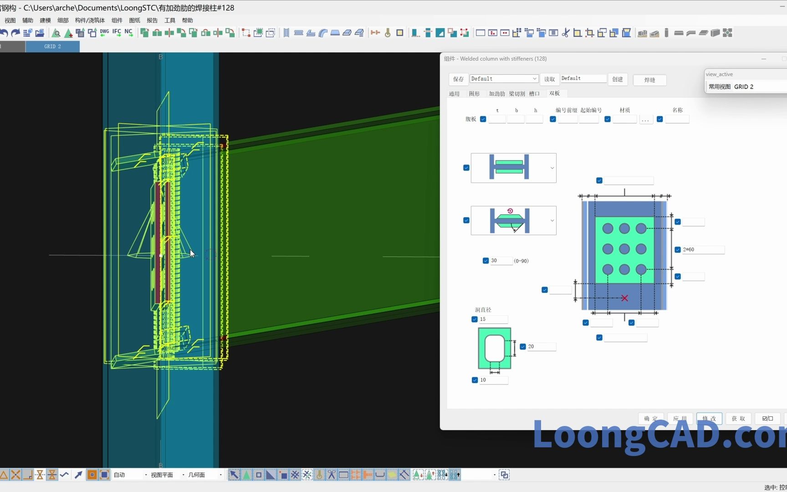This screenshot has width=787, height=492.
Task: Click the 获取 button
Action: (738, 419)
